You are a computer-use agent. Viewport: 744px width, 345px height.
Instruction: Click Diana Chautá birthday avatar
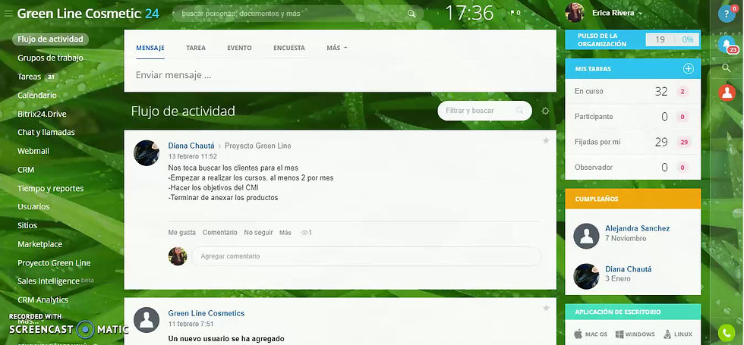(586, 276)
